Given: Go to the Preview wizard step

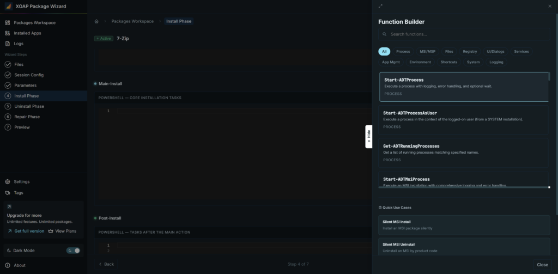Looking at the screenshot, I should (22, 127).
